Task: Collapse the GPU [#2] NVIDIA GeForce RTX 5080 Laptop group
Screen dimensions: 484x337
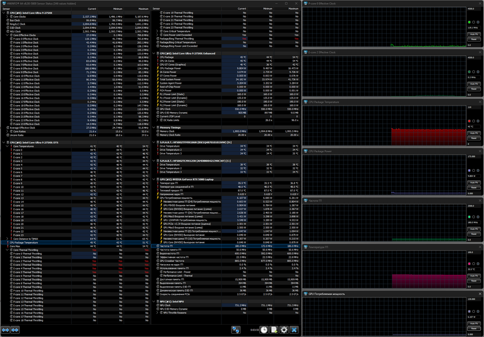Action: (153, 179)
